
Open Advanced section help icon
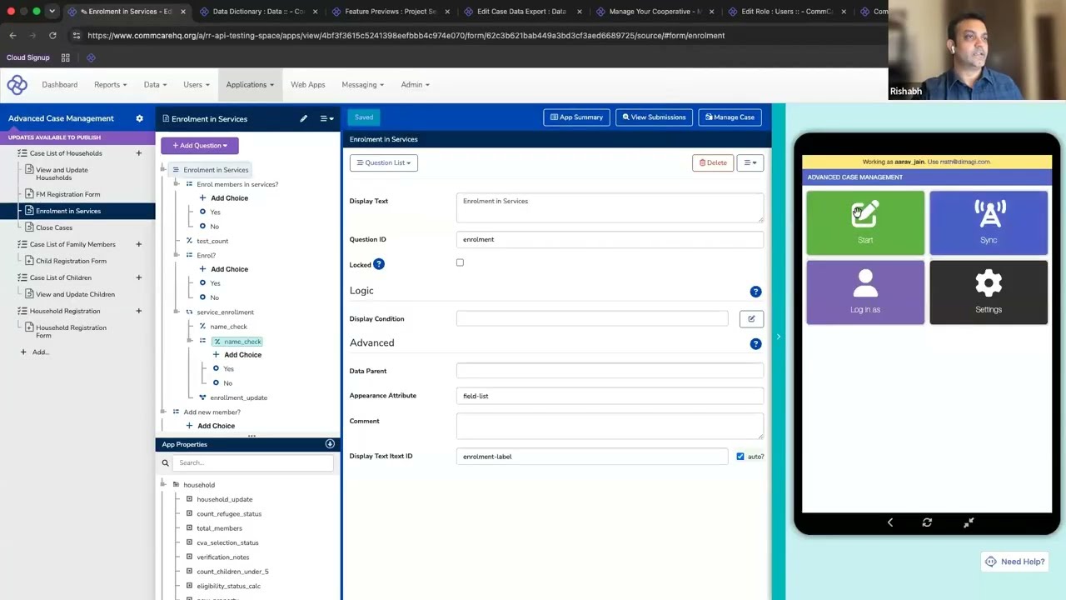755,343
